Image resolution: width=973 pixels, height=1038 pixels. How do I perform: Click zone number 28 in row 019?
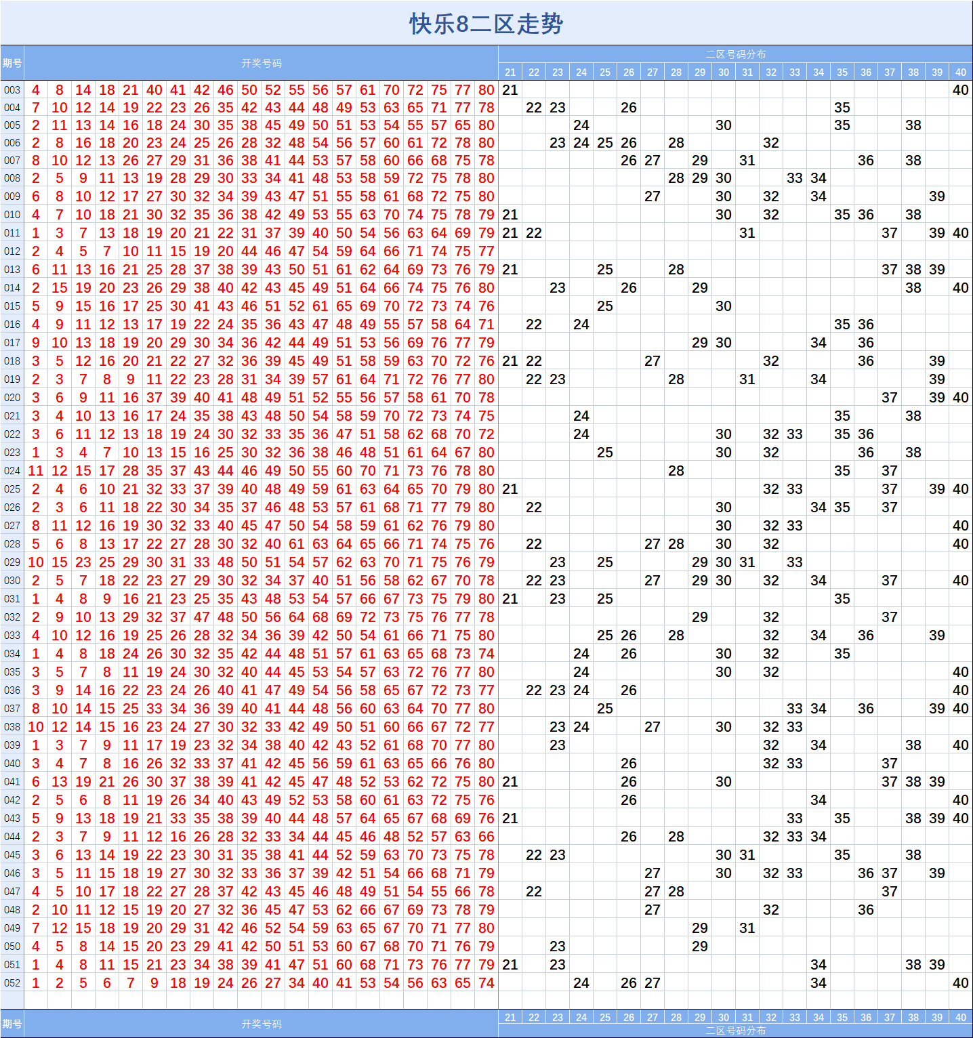coord(676,379)
